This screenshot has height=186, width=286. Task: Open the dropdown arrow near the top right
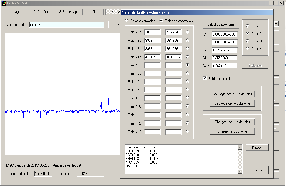(x=275, y=24)
